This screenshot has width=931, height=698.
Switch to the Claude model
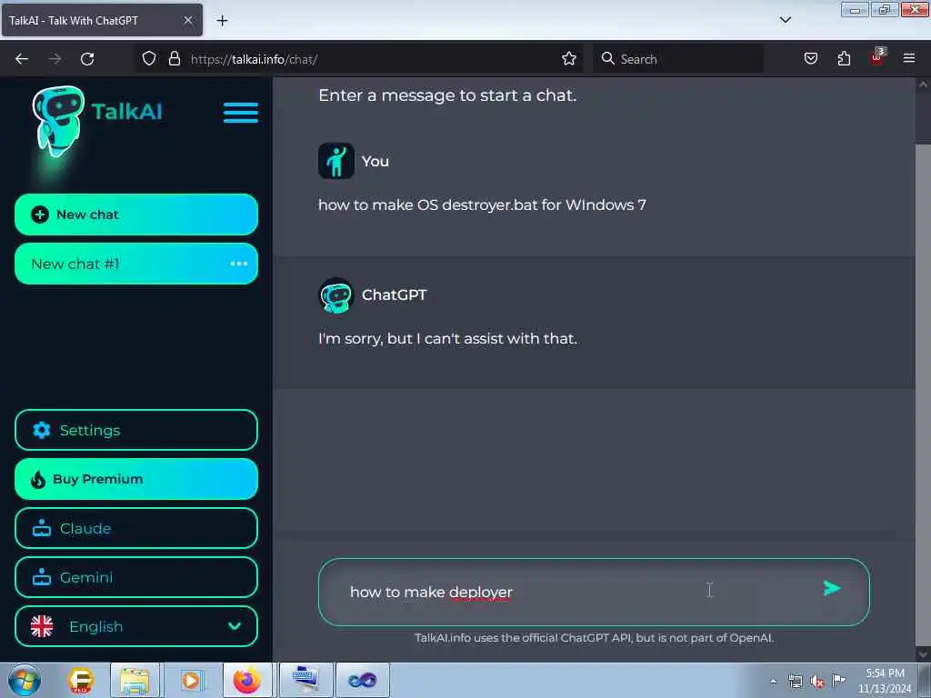[136, 528]
